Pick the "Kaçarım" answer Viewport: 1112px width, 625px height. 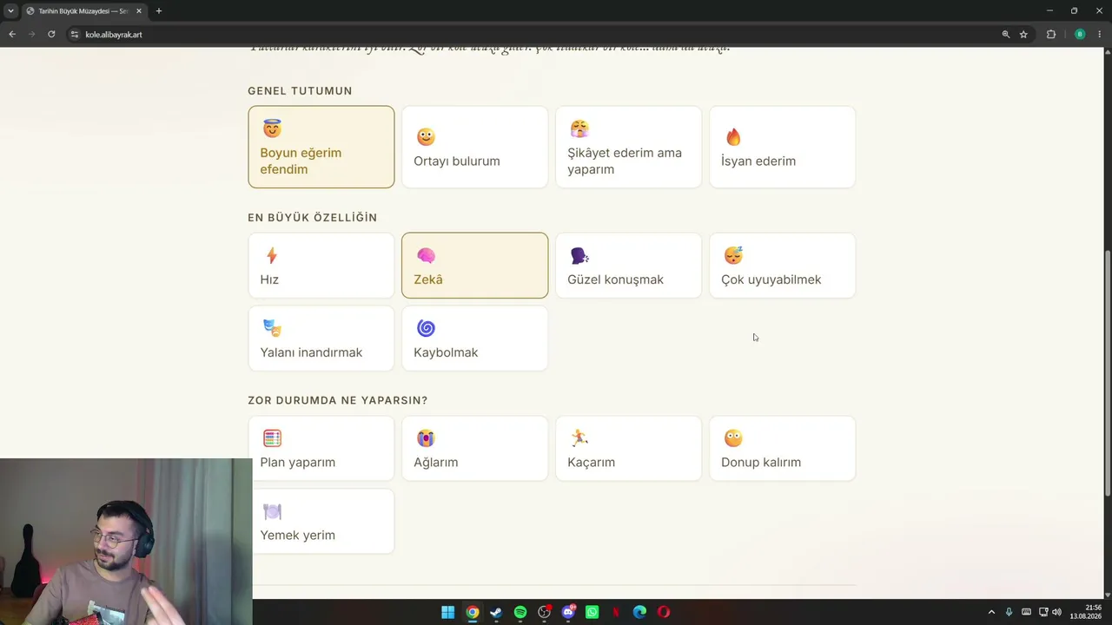click(x=628, y=448)
